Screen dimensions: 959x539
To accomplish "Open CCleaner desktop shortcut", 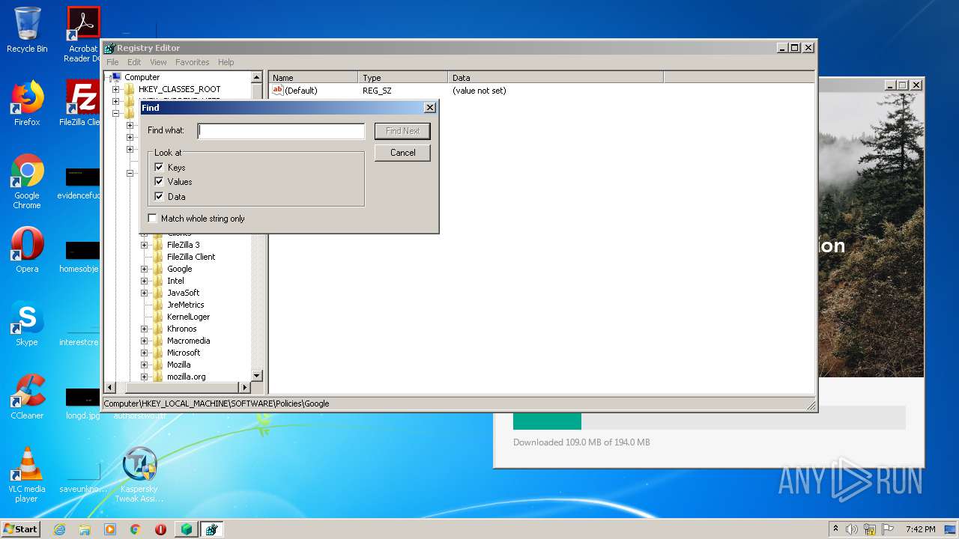I will 27,397.
